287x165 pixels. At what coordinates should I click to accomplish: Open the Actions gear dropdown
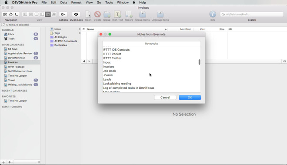click(x=63, y=14)
